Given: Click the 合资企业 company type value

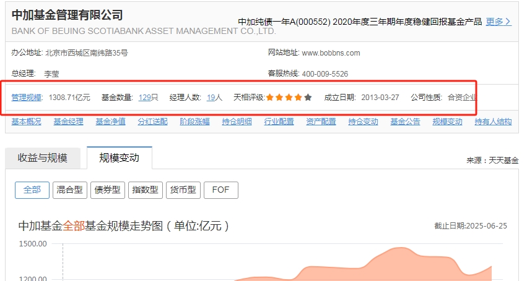Looking at the screenshot, I should [462, 98].
